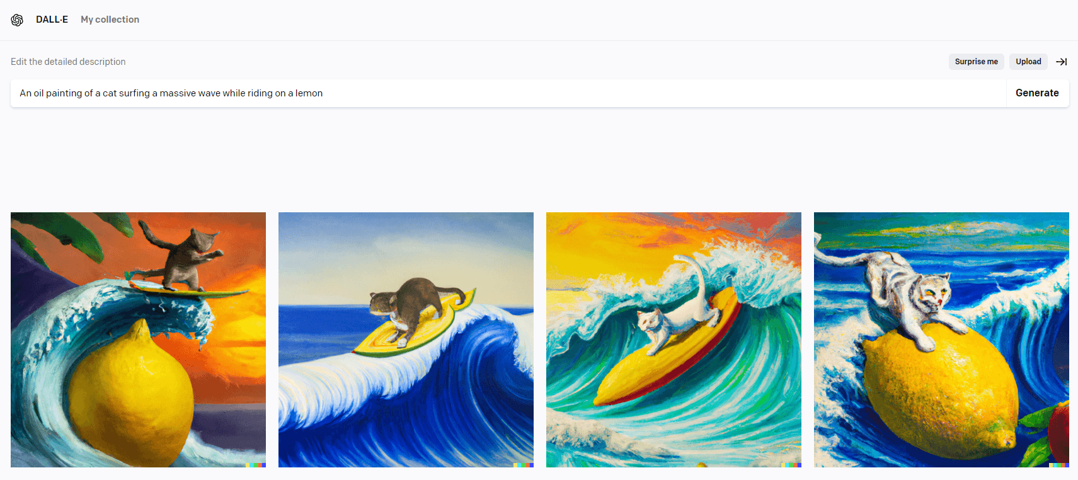Click color signature on third white cat image
Image resolution: width=1078 pixels, height=480 pixels.
pos(791,465)
